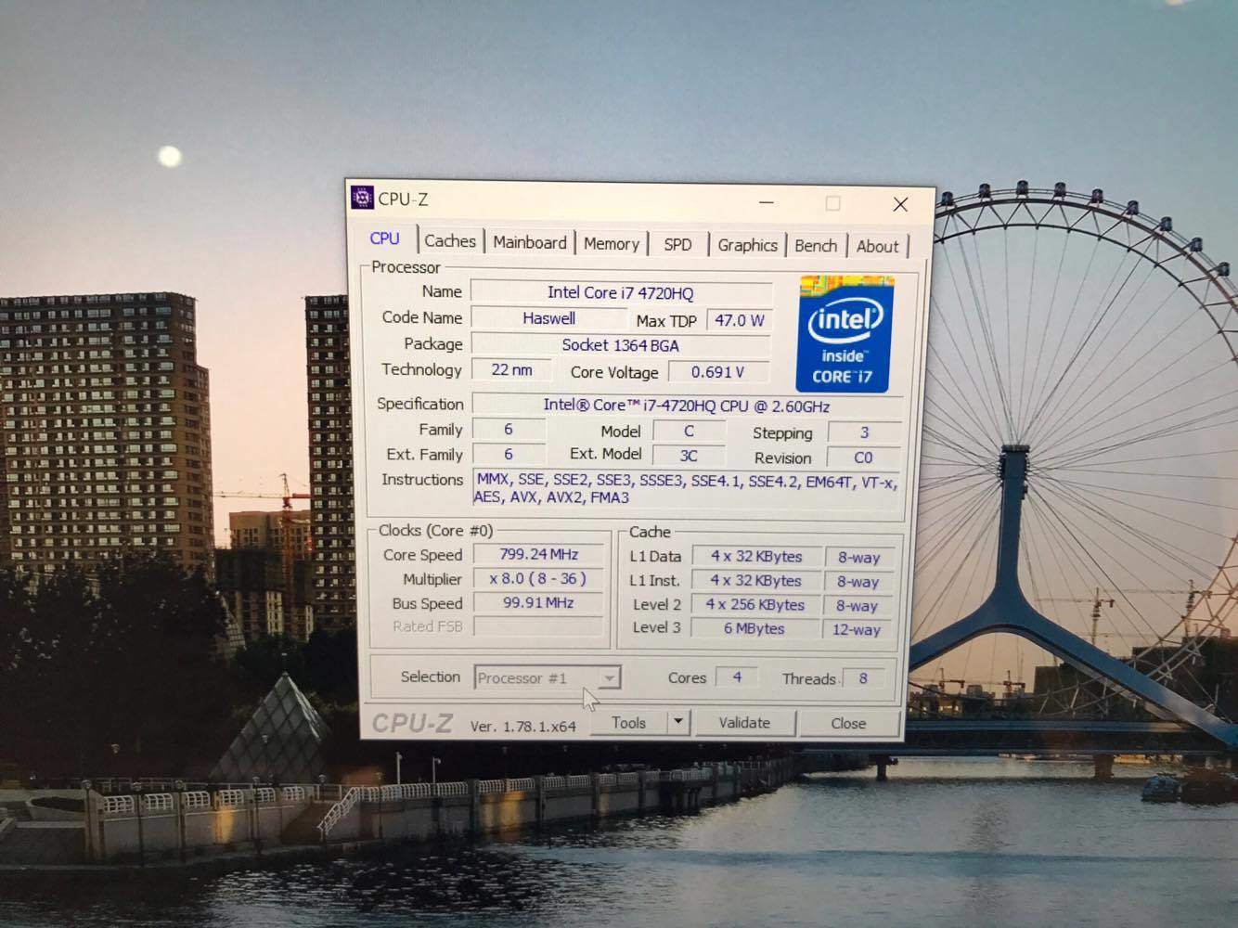Viewport: 1238px width, 928px height.
Task: Click the CPU-Z app icon in title bar
Action: click(x=363, y=198)
